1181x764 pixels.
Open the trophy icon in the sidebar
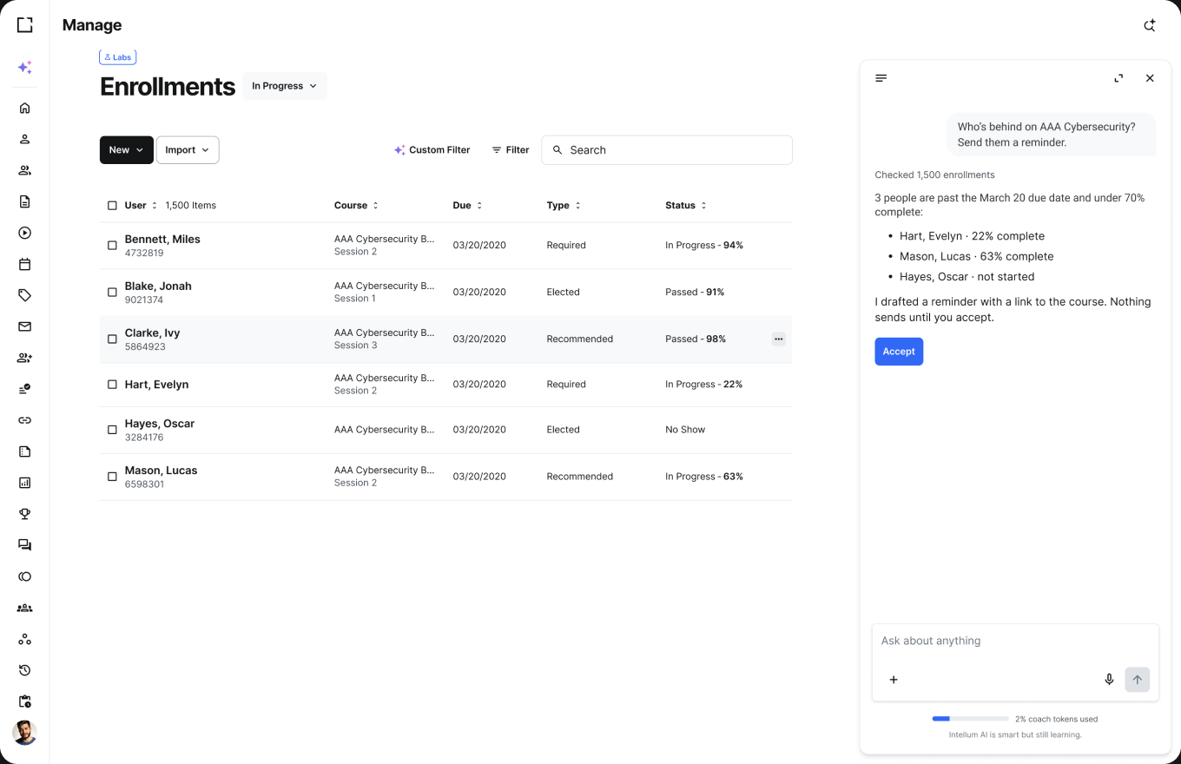[x=24, y=514]
